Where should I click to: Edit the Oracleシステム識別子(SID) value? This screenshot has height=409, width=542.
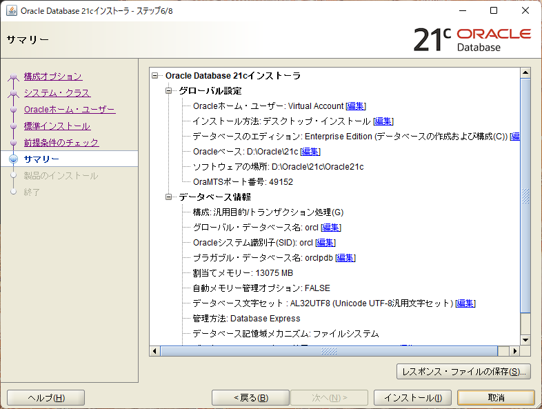pos(325,243)
